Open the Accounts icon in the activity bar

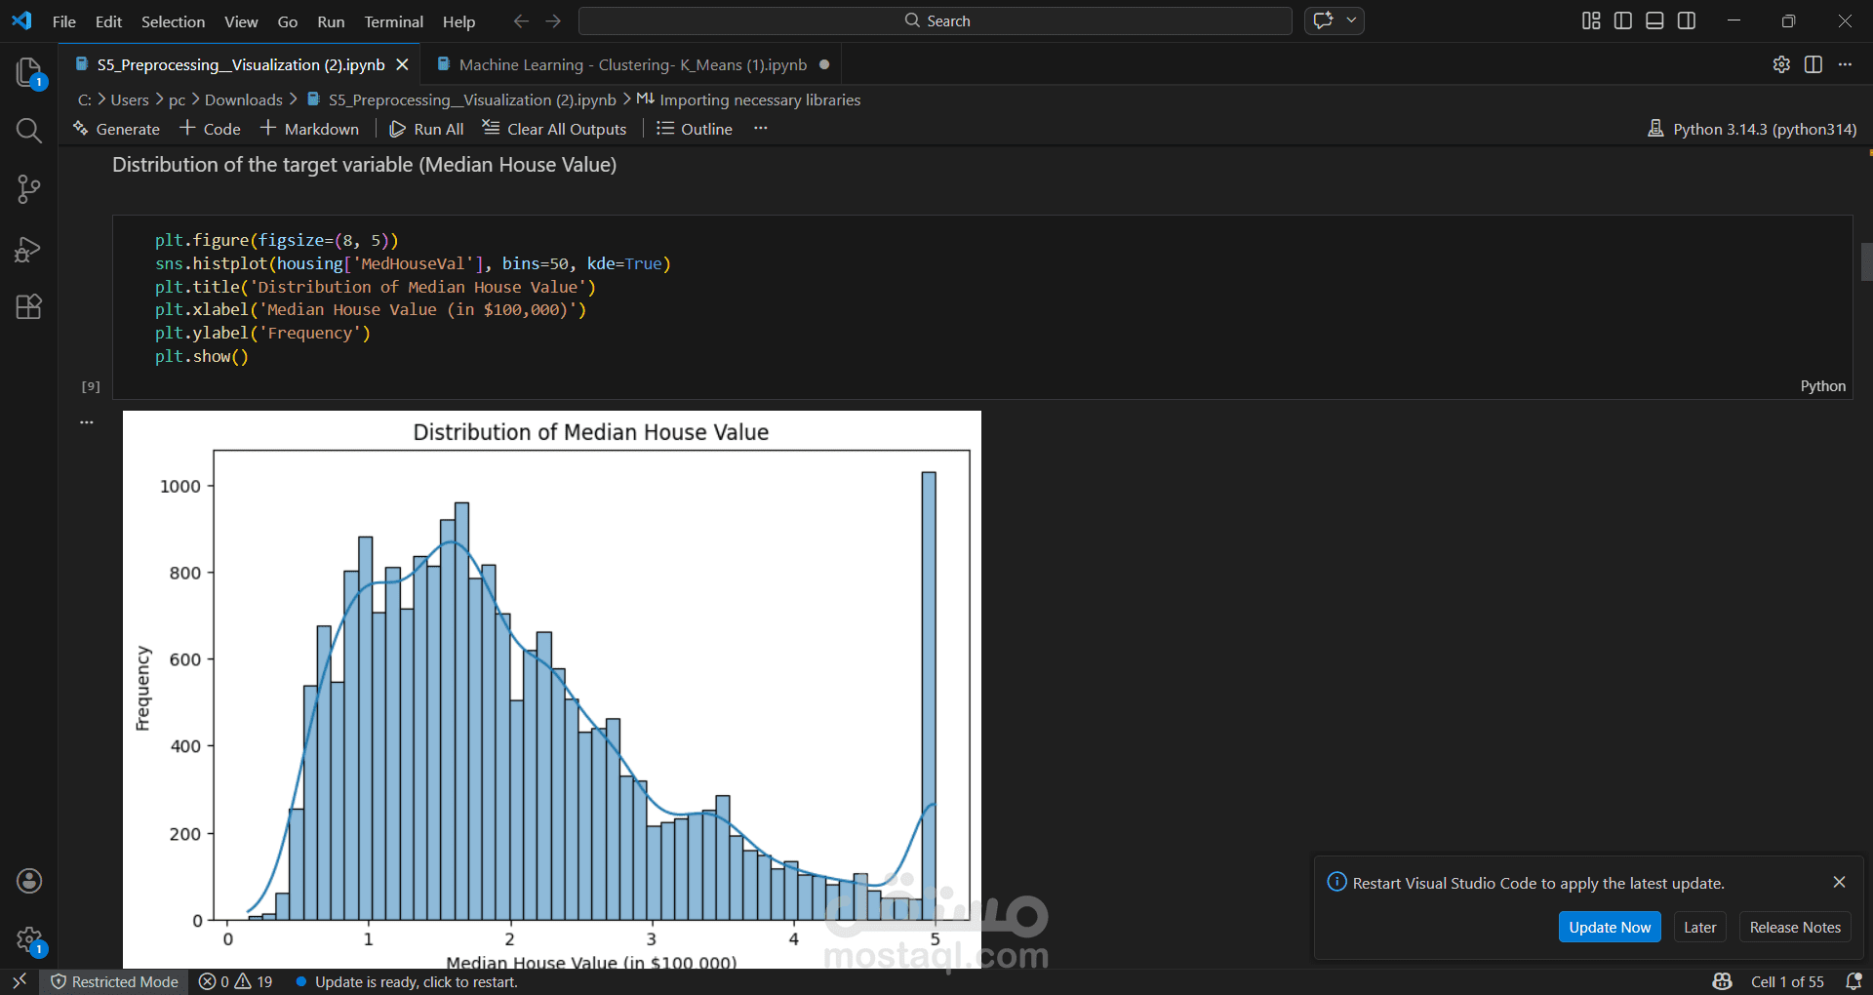pos(28,881)
